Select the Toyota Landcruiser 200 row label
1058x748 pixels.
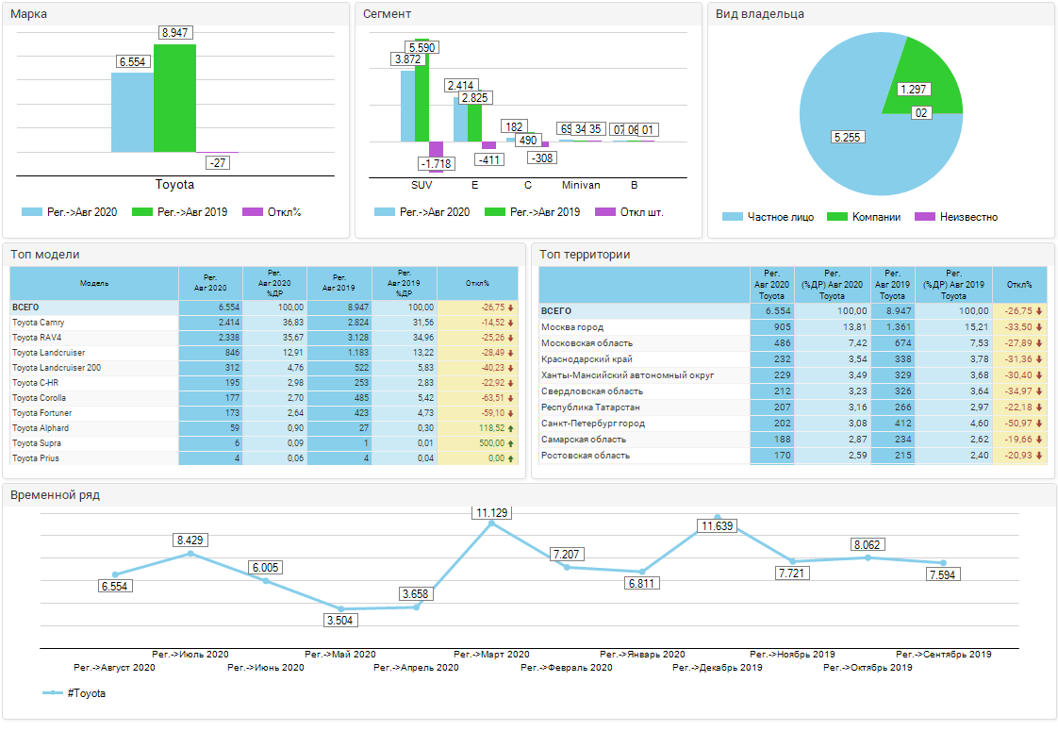click(57, 368)
